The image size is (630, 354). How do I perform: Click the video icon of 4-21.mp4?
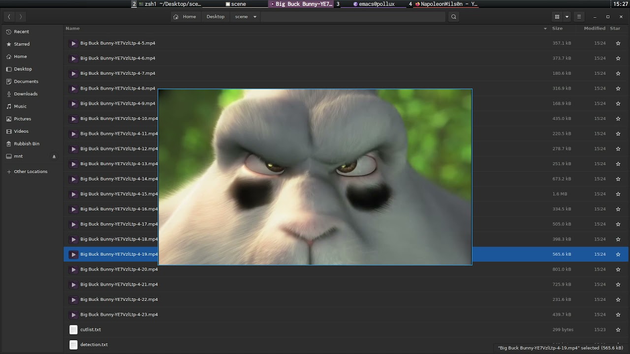[73, 285]
